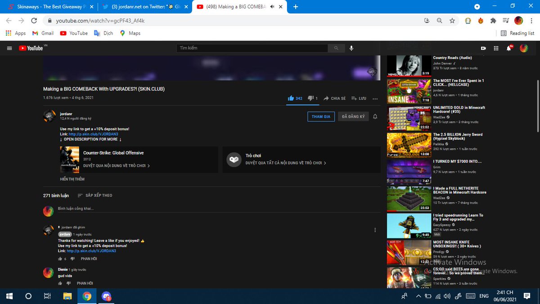Start voice search with the microphone

(x=351, y=48)
